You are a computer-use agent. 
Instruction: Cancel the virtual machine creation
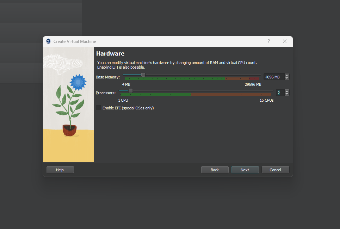275,170
